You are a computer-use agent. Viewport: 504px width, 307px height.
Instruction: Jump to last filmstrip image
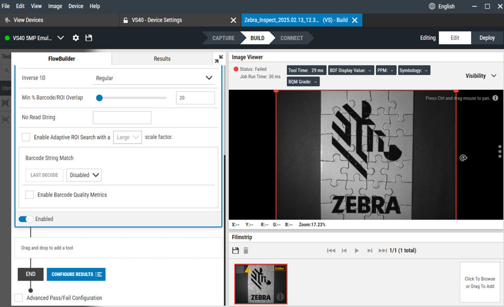pyautogui.click(x=383, y=251)
